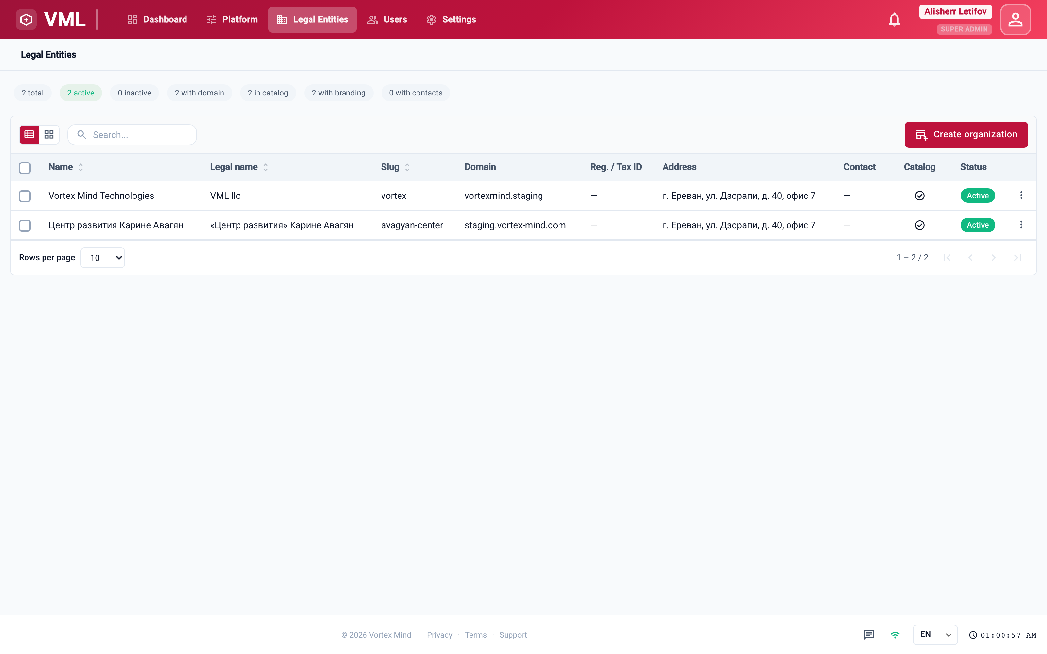The image size is (1047, 654).
Task: Click the vortexmind.staging domain
Action: point(503,196)
